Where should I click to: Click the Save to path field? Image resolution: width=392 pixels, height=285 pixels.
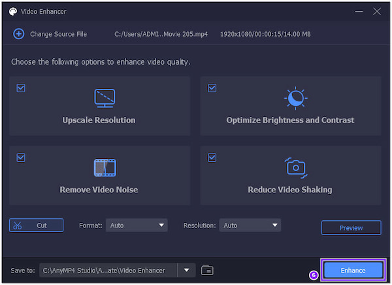(108, 270)
